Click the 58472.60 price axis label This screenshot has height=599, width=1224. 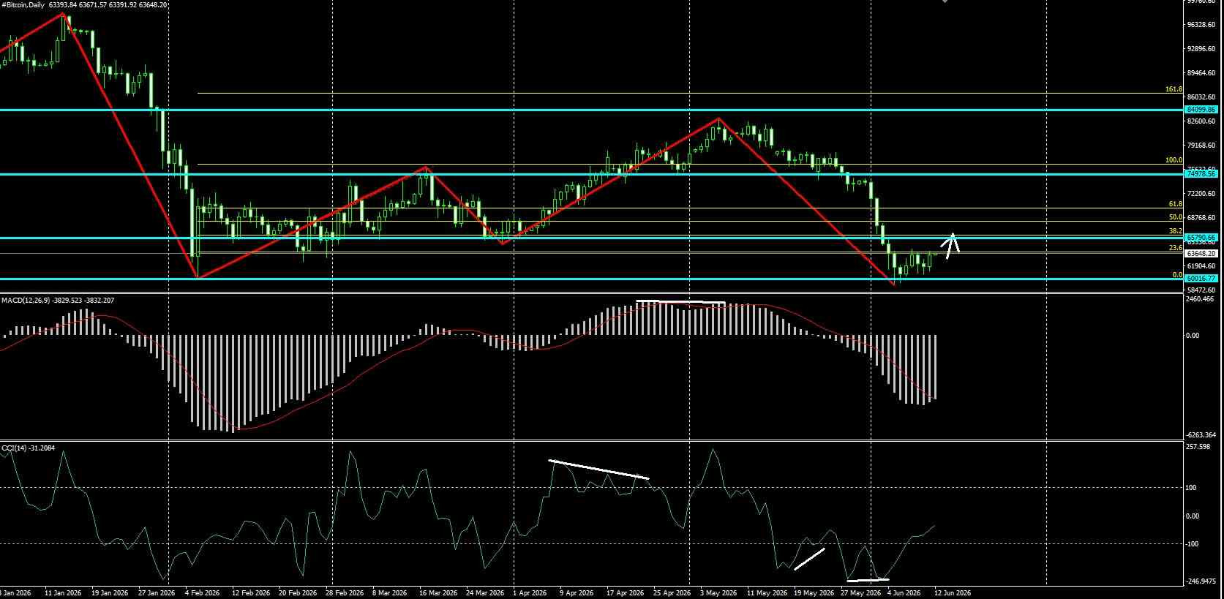[1201, 290]
